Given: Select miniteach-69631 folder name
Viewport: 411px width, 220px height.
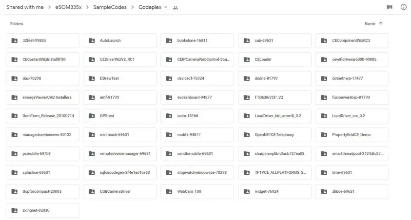Looking at the screenshot, I should pos(114,135).
